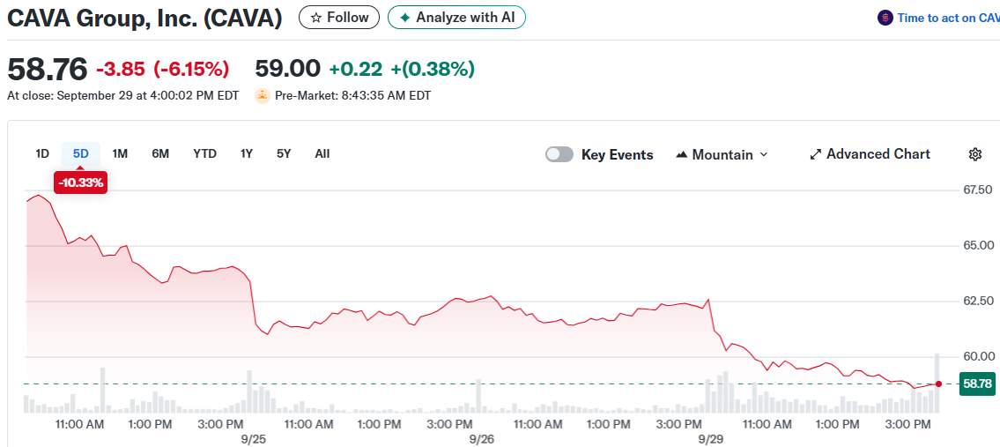This screenshot has width=1000, height=447.
Task: Click the +0.22 +(0.38%) pre-market change
Action: [x=402, y=68]
